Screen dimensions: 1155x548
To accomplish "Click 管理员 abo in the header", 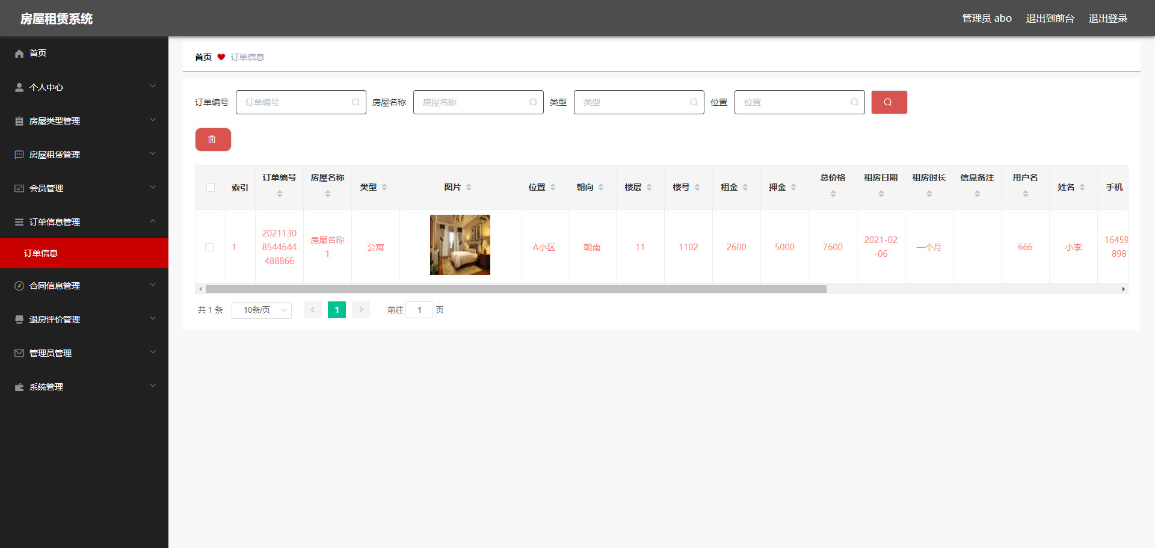I will tap(987, 19).
